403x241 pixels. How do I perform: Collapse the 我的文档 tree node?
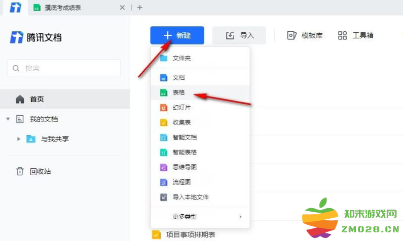coord(8,119)
